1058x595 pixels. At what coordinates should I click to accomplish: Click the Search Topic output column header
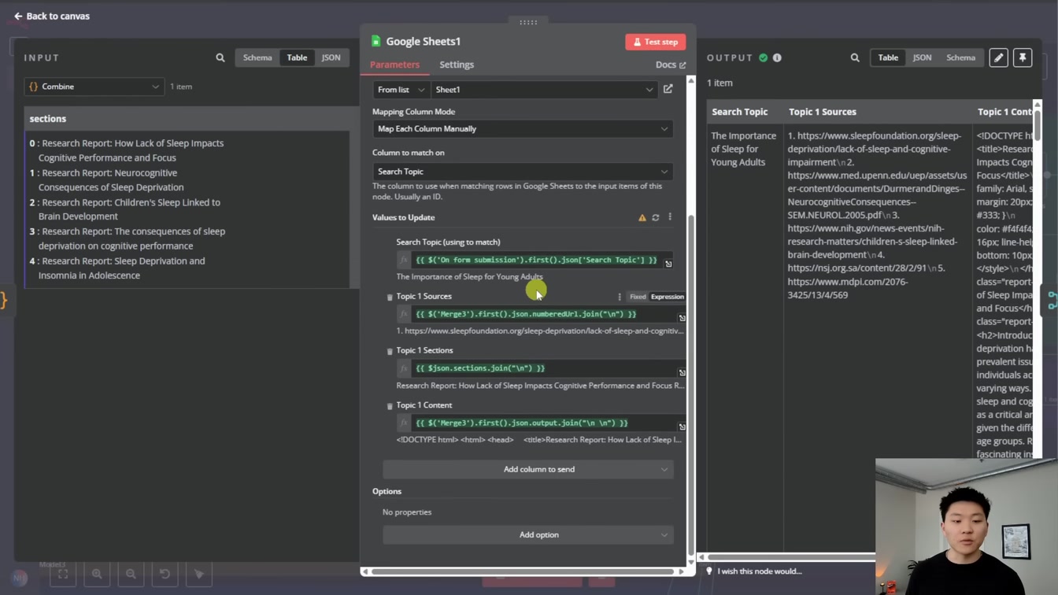coord(739,112)
